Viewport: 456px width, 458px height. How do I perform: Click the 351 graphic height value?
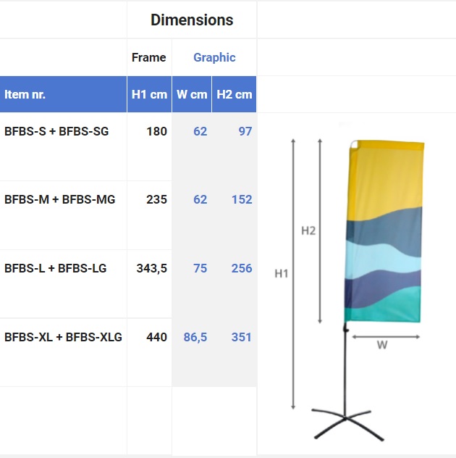click(x=241, y=337)
